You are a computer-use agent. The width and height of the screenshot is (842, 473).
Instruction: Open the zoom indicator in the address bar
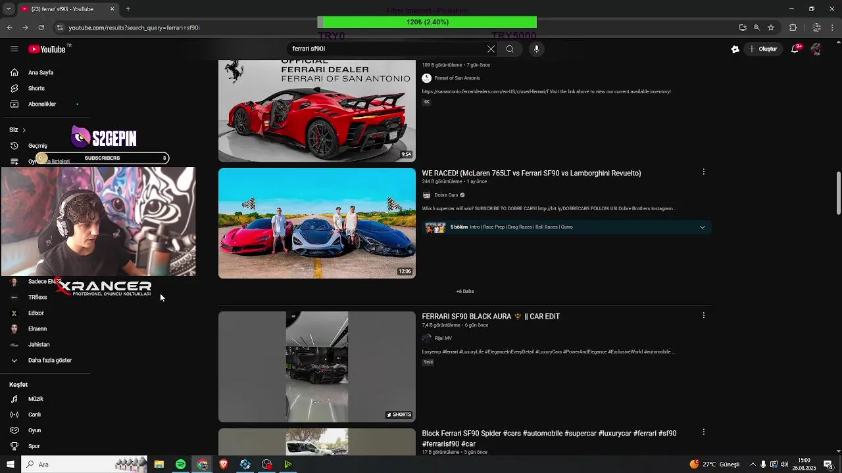(x=756, y=28)
